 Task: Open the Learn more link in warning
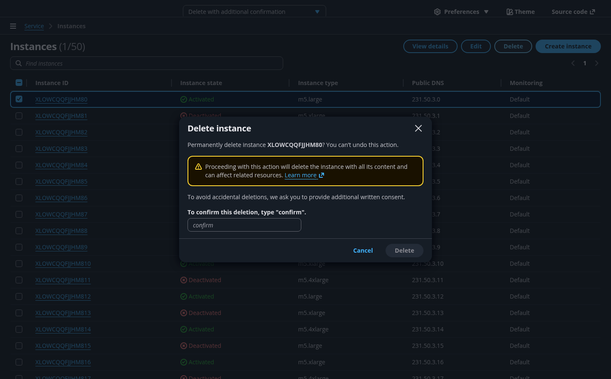pos(300,175)
